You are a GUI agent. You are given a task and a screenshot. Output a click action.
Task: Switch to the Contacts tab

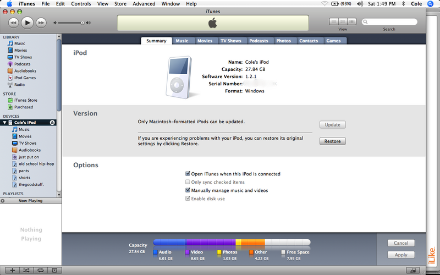309,41
